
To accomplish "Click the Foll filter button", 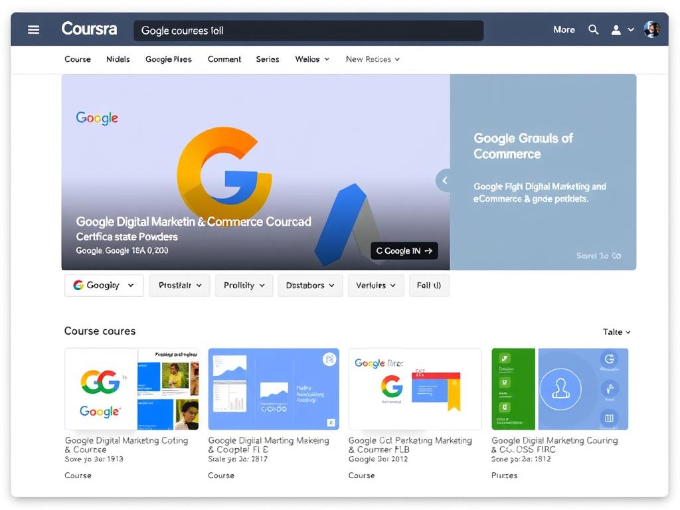I will point(430,286).
